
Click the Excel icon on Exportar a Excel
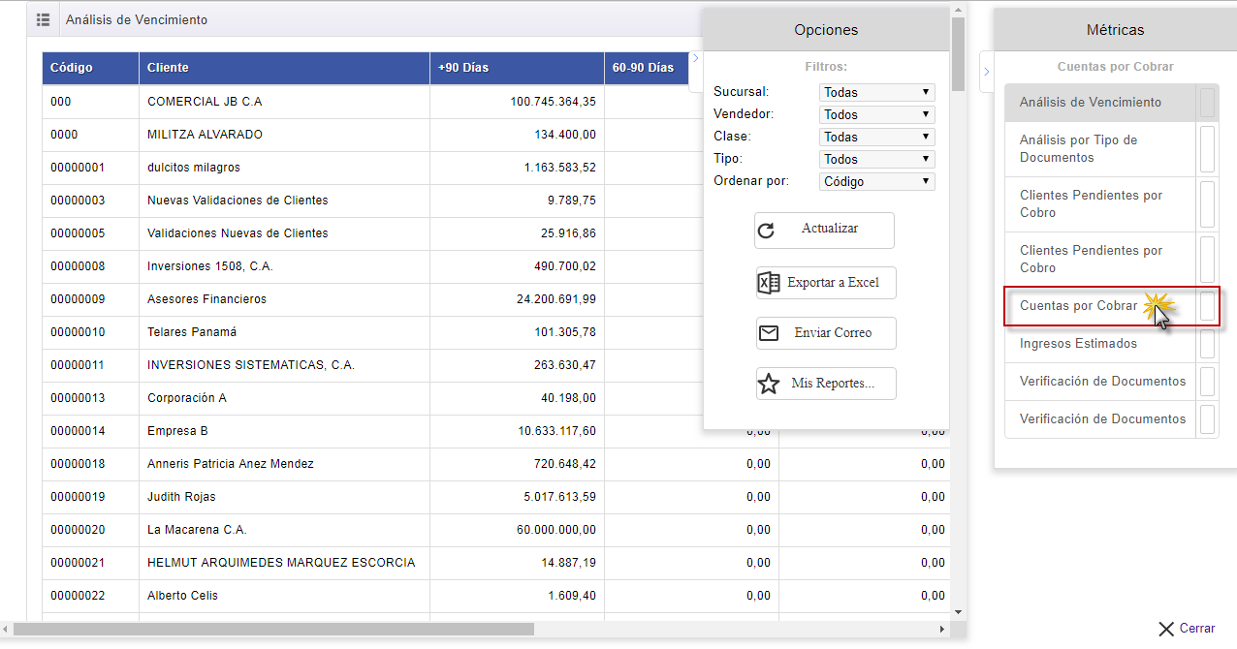click(769, 283)
